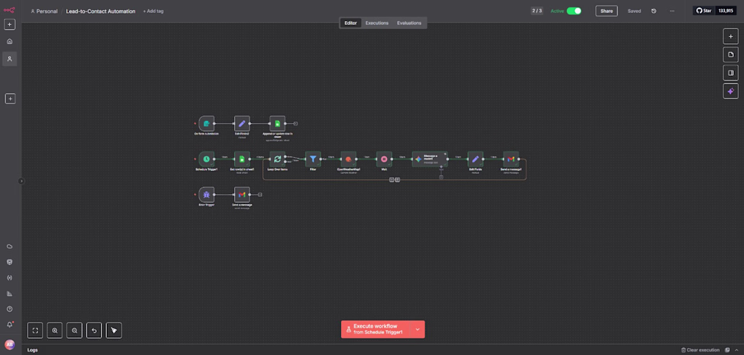Go to Home in the sidebar
This screenshot has height=355, width=744.
point(9,41)
